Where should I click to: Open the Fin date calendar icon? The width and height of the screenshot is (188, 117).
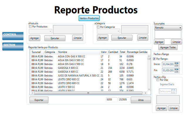(176, 70)
